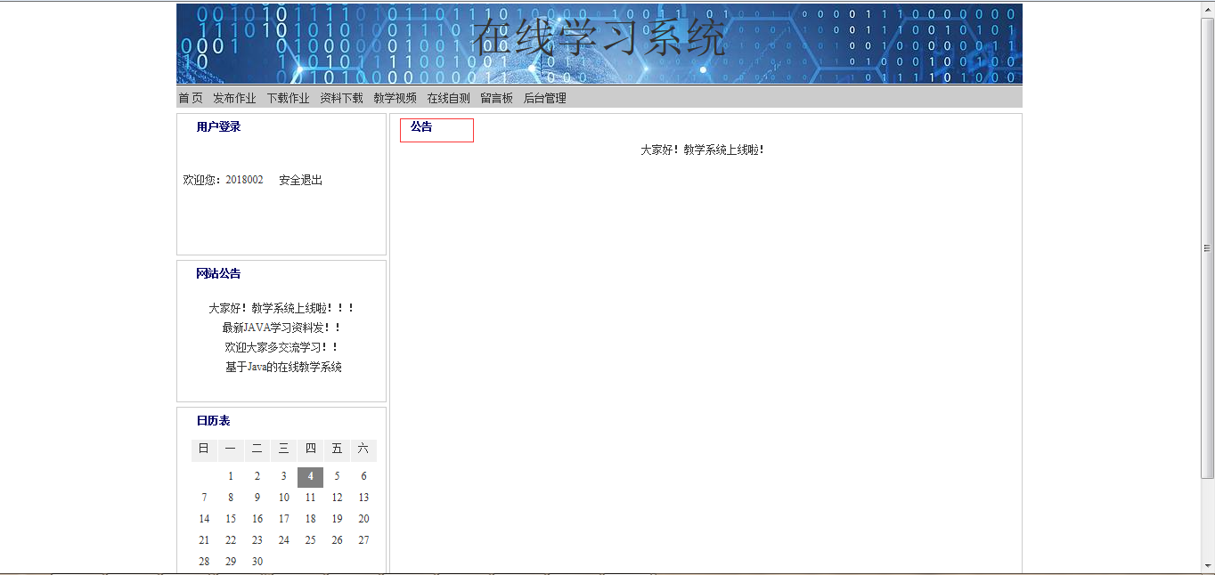
Task: Click the 在线学习系统 banner title
Action: [x=599, y=39]
